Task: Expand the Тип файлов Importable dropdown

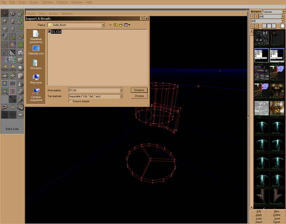Action: point(121,96)
